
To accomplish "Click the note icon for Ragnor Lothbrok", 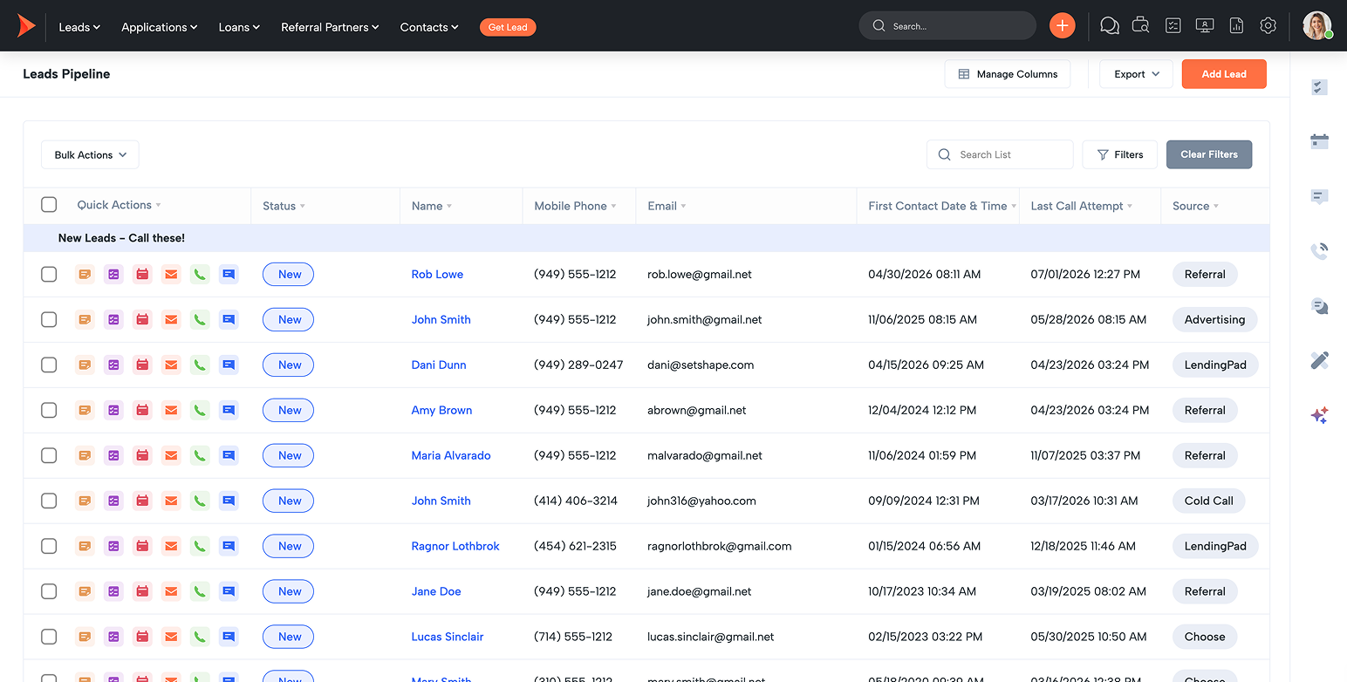I will click(85, 546).
